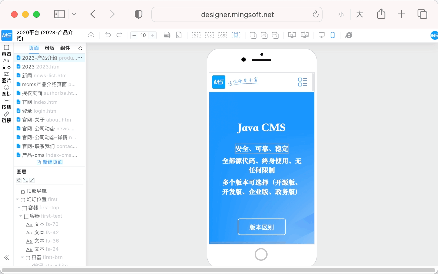Image resolution: width=438 pixels, height=274 pixels.
Task: Click the 新建页面 new page link
Action: [50, 162]
